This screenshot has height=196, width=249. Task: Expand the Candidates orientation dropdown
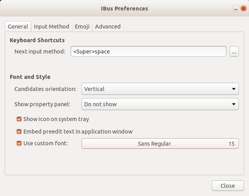[x=160, y=89]
